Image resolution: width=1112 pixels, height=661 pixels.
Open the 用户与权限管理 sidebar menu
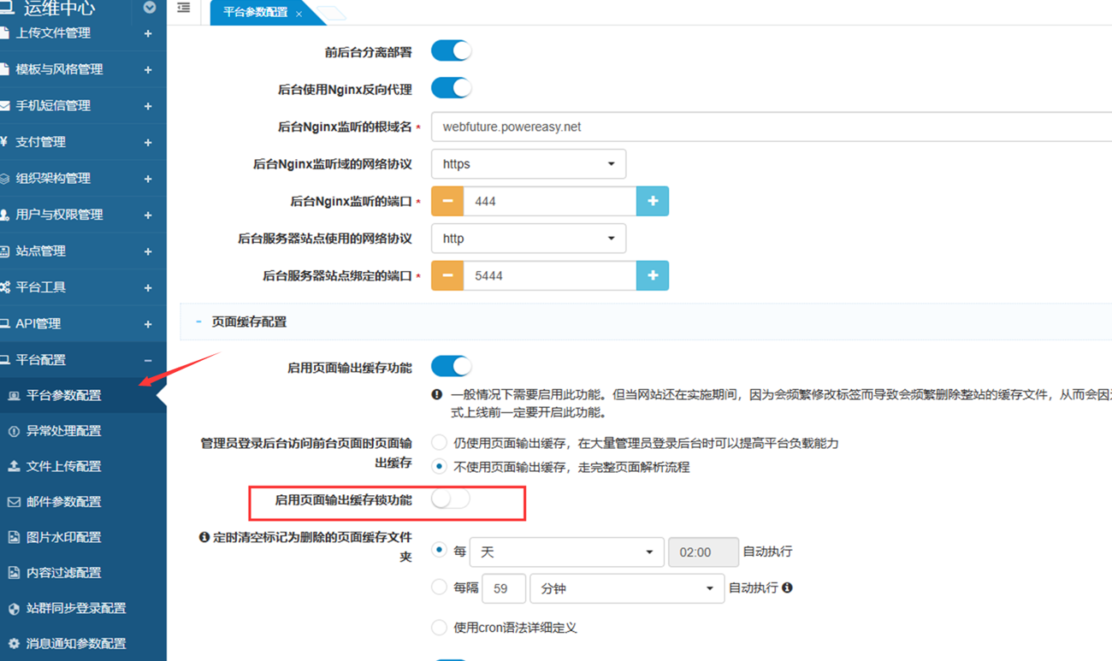[x=83, y=215]
